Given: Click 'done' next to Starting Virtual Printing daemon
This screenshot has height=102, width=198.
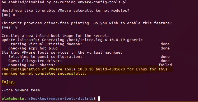Looking at the screenshot, I should 165,44.
